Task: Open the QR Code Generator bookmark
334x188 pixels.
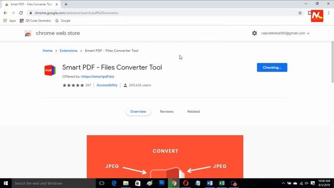Action: click(35, 21)
